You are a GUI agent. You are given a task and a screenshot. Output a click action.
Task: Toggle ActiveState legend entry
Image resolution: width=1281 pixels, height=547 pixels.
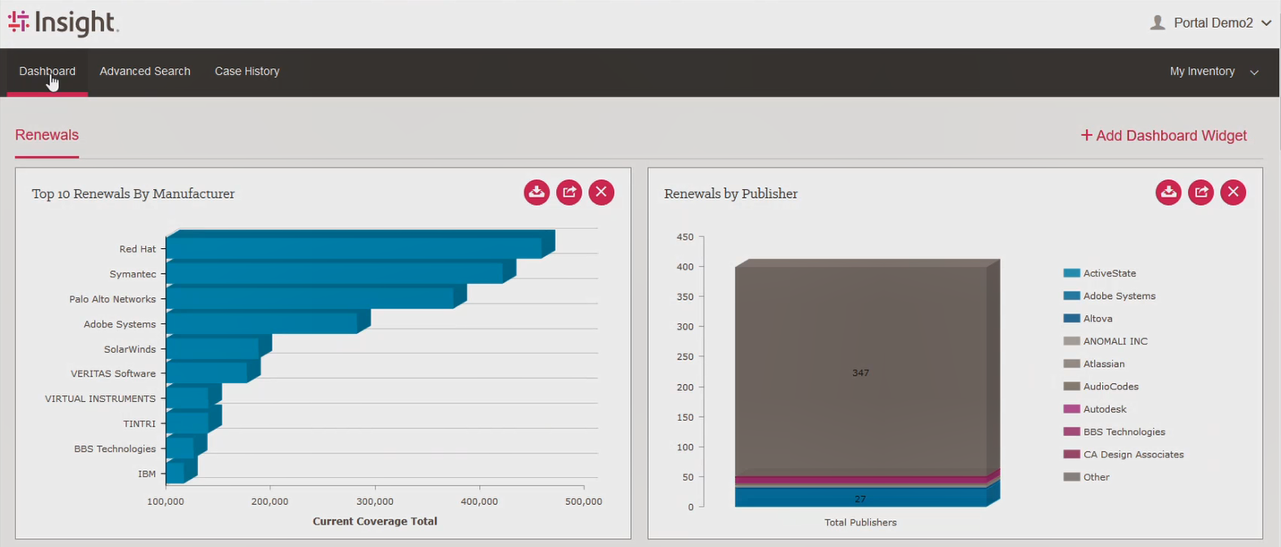click(x=1110, y=273)
